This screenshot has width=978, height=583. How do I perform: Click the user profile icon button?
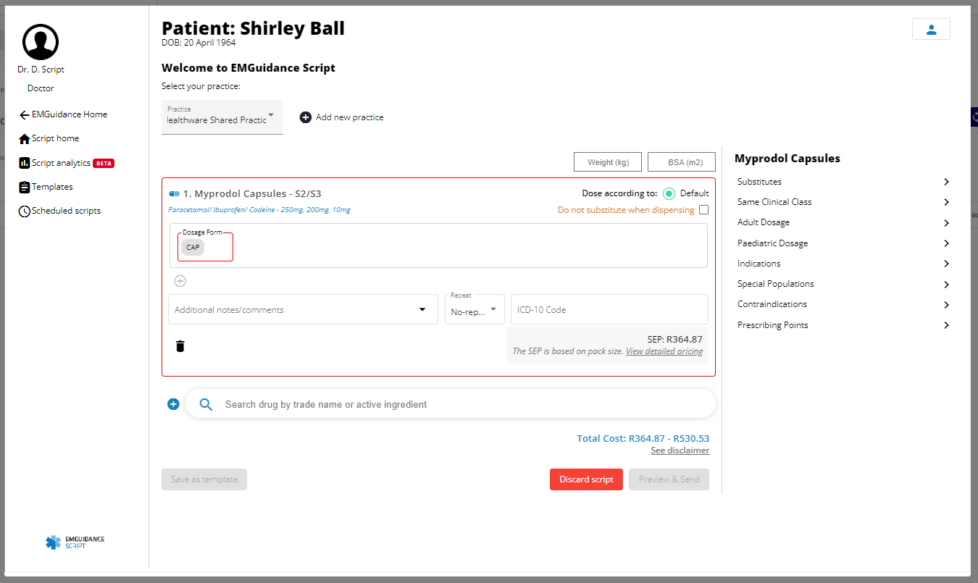(x=931, y=29)
